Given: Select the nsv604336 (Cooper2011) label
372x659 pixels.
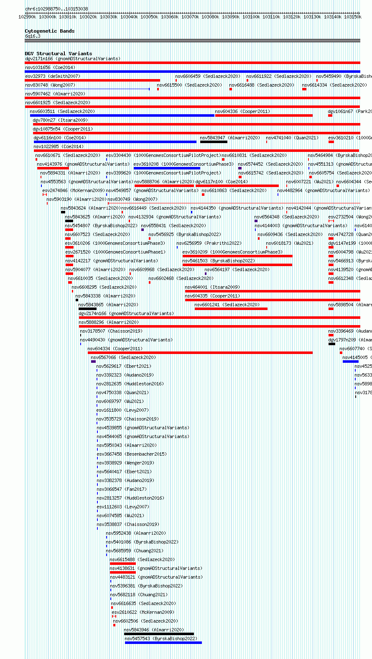Looking at the screenshot, I should pos(242,111).
